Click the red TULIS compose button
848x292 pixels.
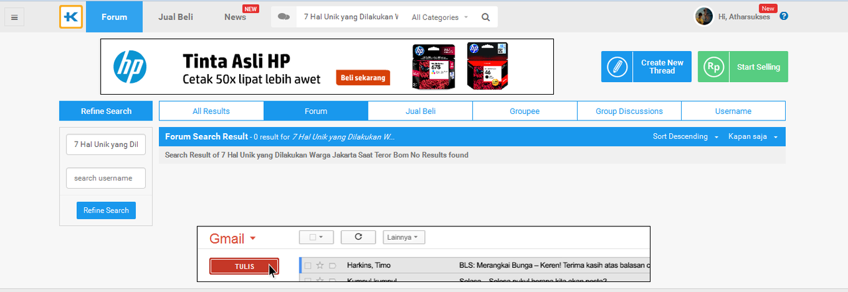[x=244, y=266]
